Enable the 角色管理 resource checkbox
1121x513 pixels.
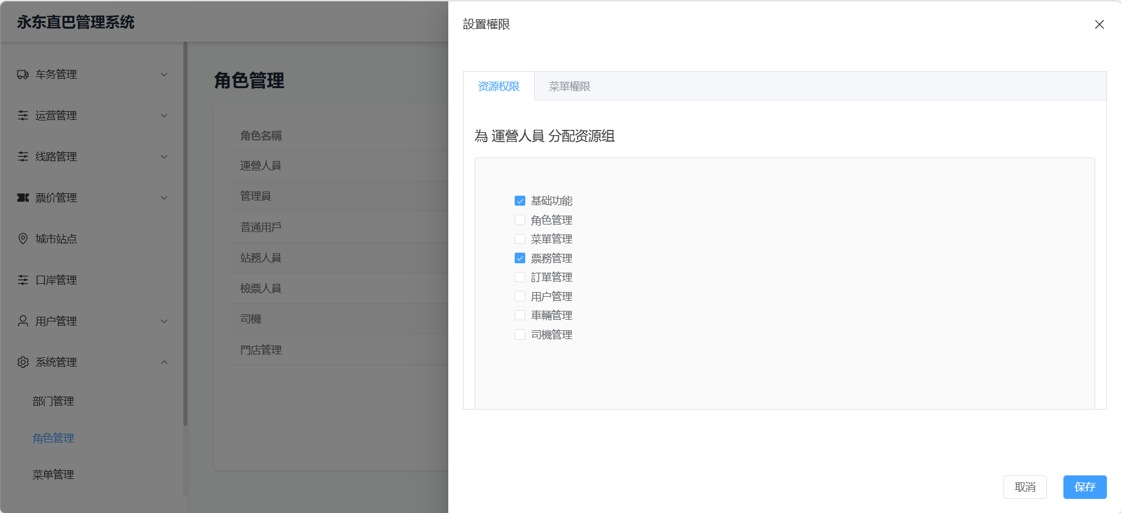520,220
